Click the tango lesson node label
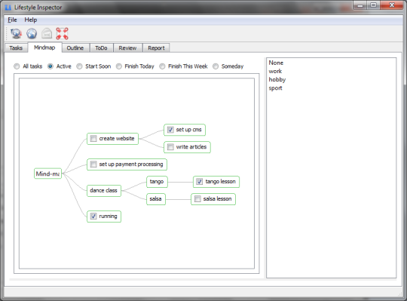Screen dimensions: 407x301 [x=220, y=182]
